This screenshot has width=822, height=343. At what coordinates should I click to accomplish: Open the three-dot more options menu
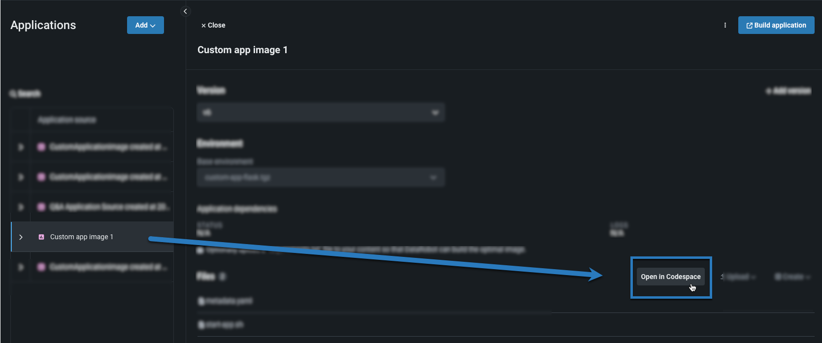coord(725,25)
